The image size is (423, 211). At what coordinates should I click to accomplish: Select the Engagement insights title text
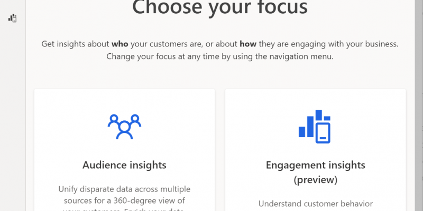(315, 165)
